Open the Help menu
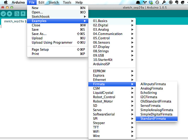This screenshot has width=188, height=140. (79, 2)
